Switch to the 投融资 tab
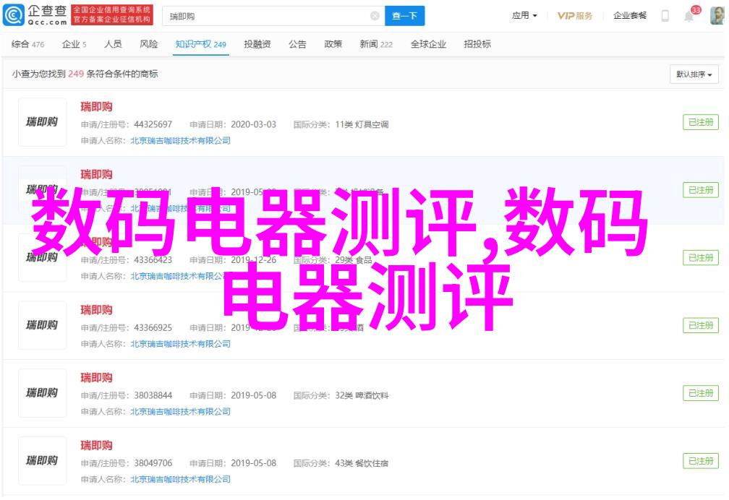 pos(257,44)
